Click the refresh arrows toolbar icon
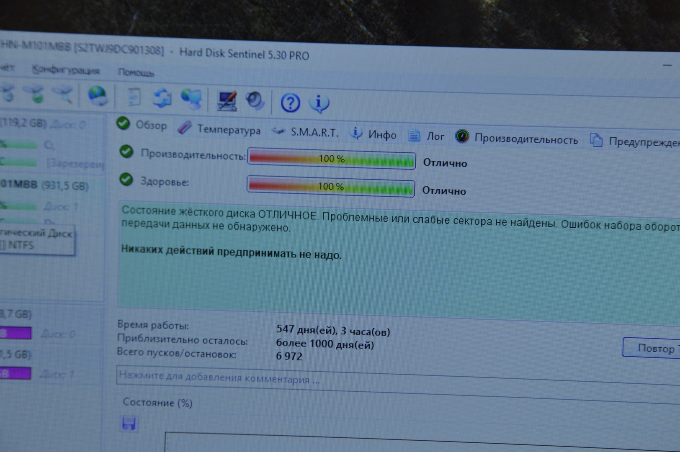This screenshot has width=680, height=452. tap(162, 98)
